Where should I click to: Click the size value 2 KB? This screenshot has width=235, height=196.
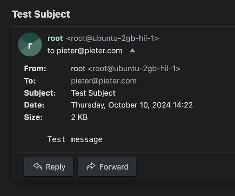click(79, 117)
